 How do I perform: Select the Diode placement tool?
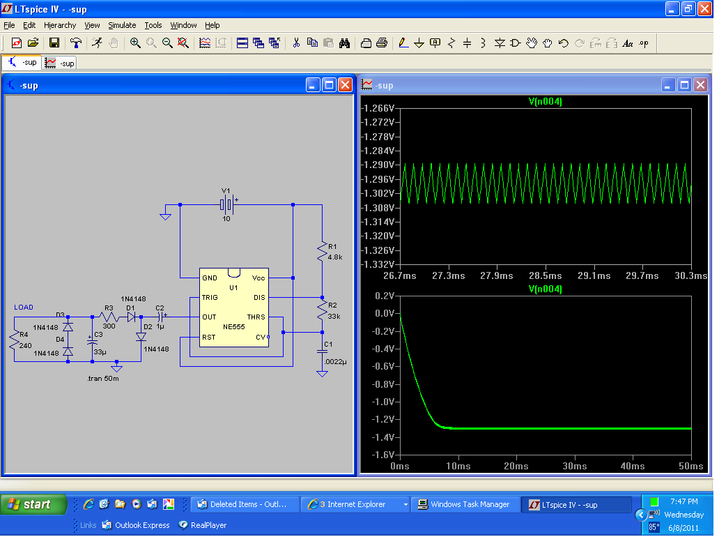(x=500, y=43)
